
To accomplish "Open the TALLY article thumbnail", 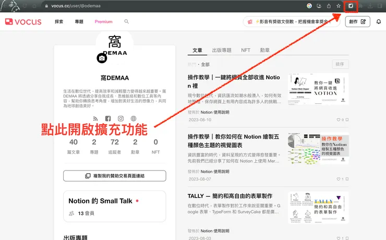I will (x=318, y=208).
